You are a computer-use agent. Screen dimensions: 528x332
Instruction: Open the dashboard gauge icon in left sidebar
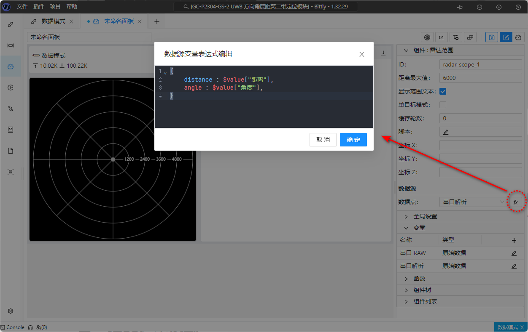(x=11, y=66)
